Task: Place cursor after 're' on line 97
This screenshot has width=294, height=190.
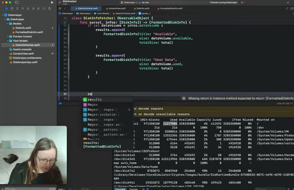Action: [x=92, y=94]
